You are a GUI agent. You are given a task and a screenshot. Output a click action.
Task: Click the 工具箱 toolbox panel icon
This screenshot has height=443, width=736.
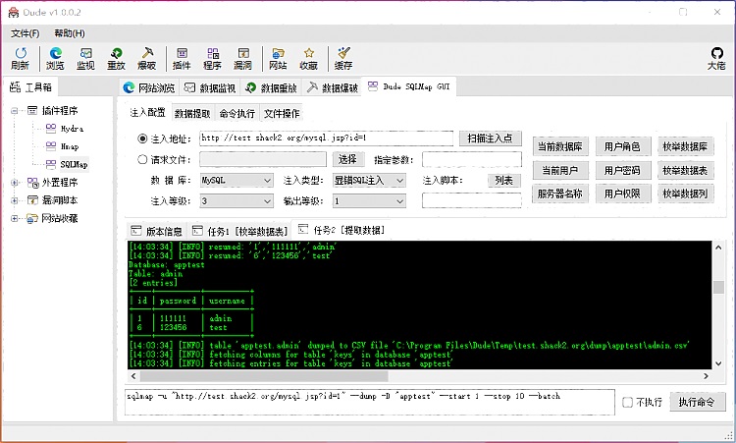16,86
